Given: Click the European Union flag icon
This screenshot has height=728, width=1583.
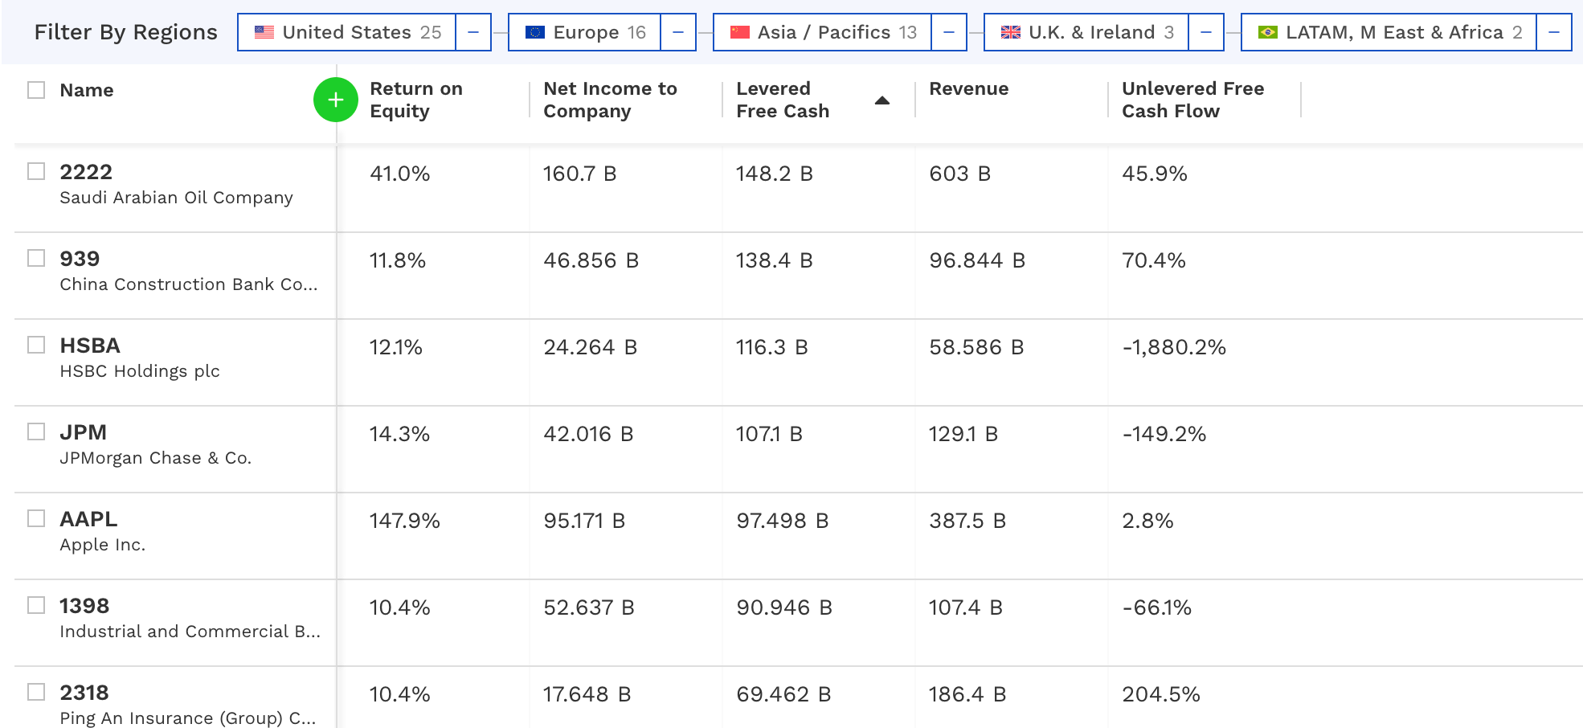Looking at the screenshot, I should tap(535, 32).
